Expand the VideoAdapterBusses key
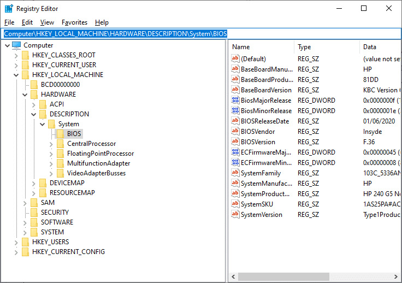The image size is (402, 283). point(51,174)
